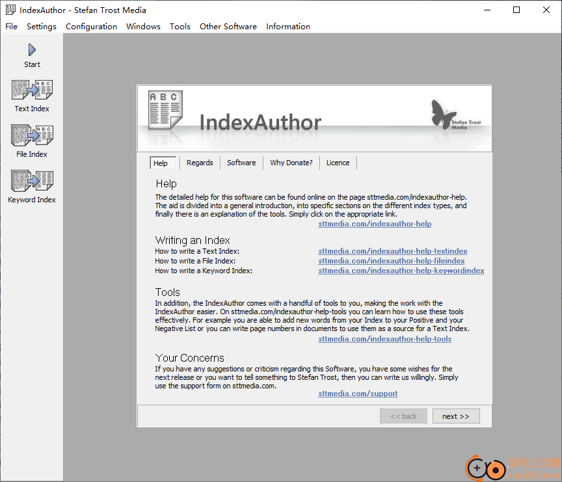Switch to the Why Donate? tab
The image size is (562, 482).
coord(291,163)
